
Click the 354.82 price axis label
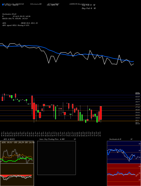[138, 112]
